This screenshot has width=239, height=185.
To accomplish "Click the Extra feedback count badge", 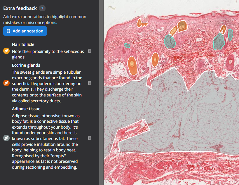I will (x=42, y=8).
